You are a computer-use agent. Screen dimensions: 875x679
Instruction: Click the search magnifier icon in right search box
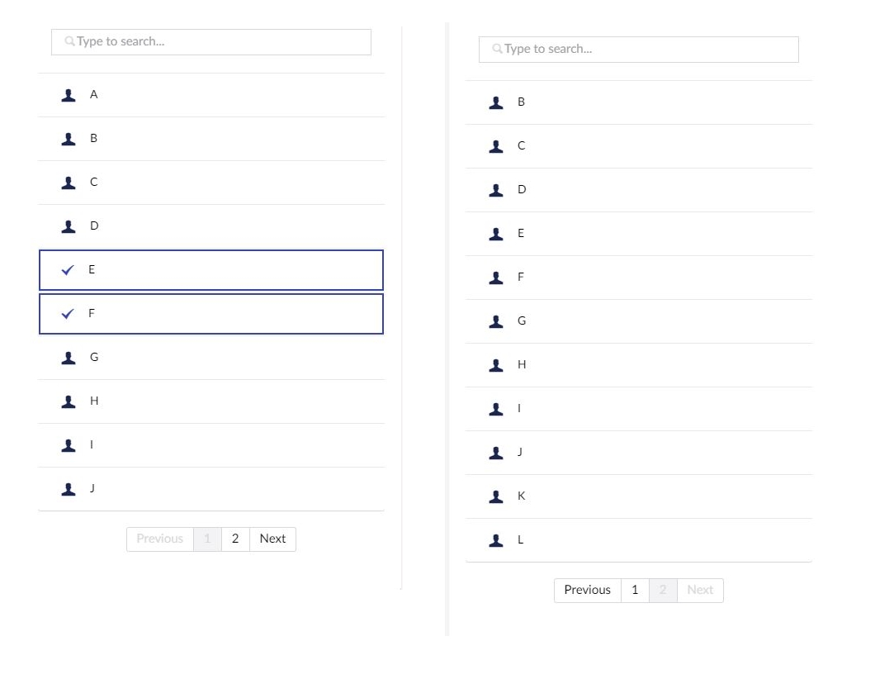[x=497, y=49]
